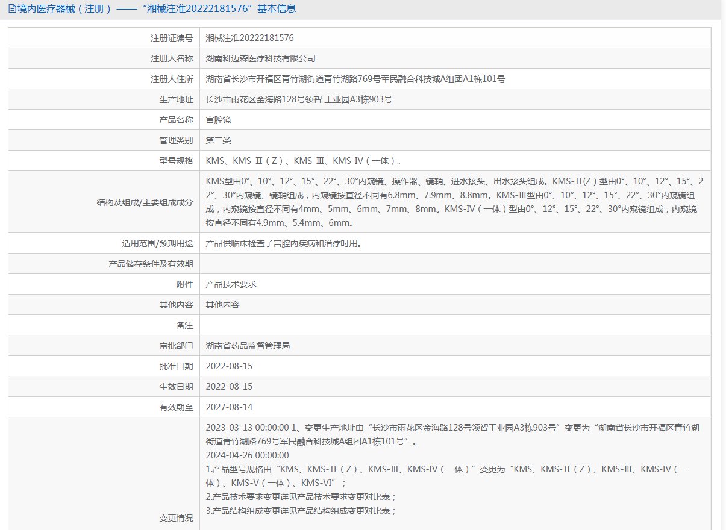The image size is (726, 530).
Task: Select registrant name 湖南科迈森医疗科技有限公司
Action: pyautogui.click(x=261, y=58)
